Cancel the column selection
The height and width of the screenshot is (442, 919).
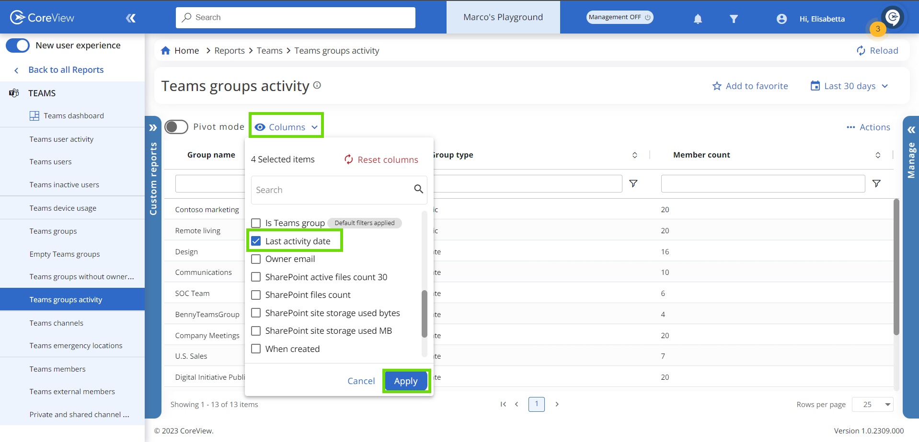pyautogui.click(x=361, y=381)
